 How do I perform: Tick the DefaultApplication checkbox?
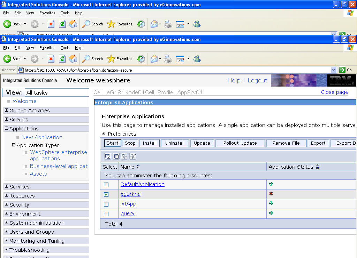106,185
